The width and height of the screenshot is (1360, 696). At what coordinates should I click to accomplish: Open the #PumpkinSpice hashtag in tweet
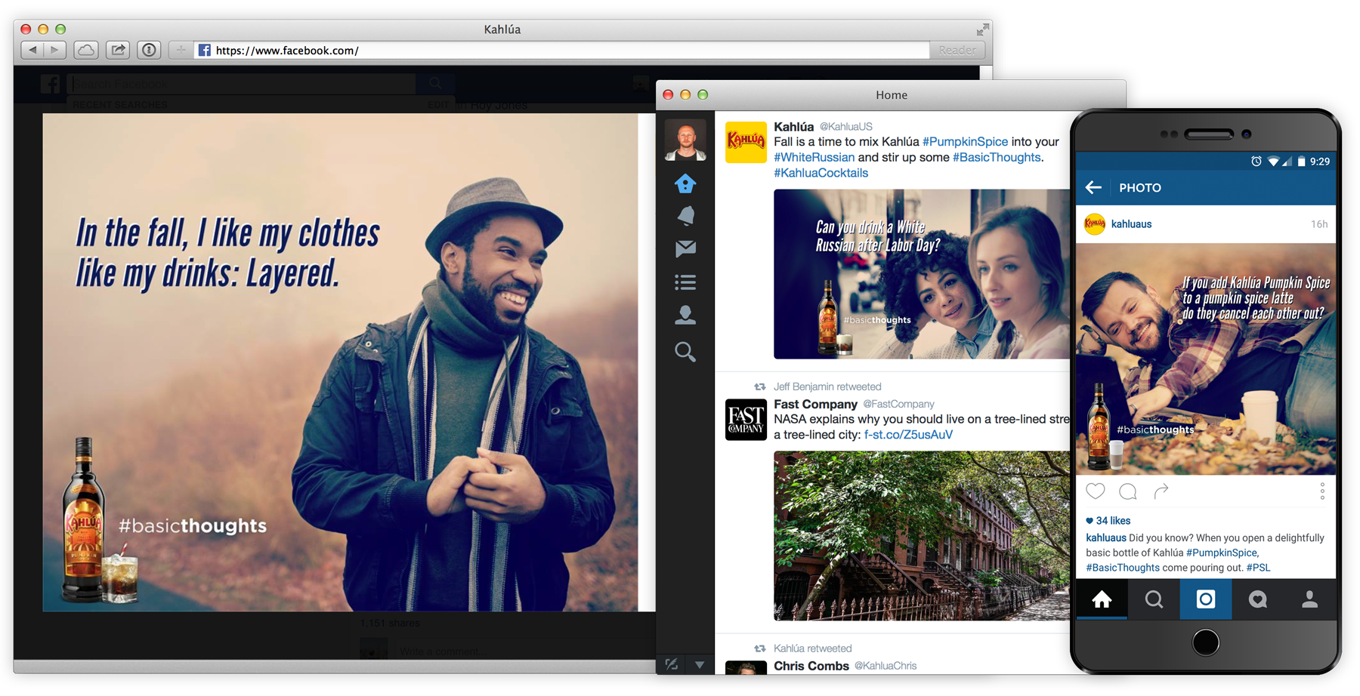tap(965, 142)
